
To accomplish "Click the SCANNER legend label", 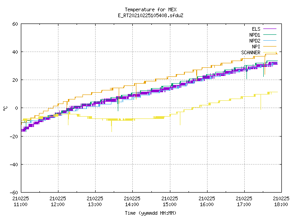I will 251,52.
